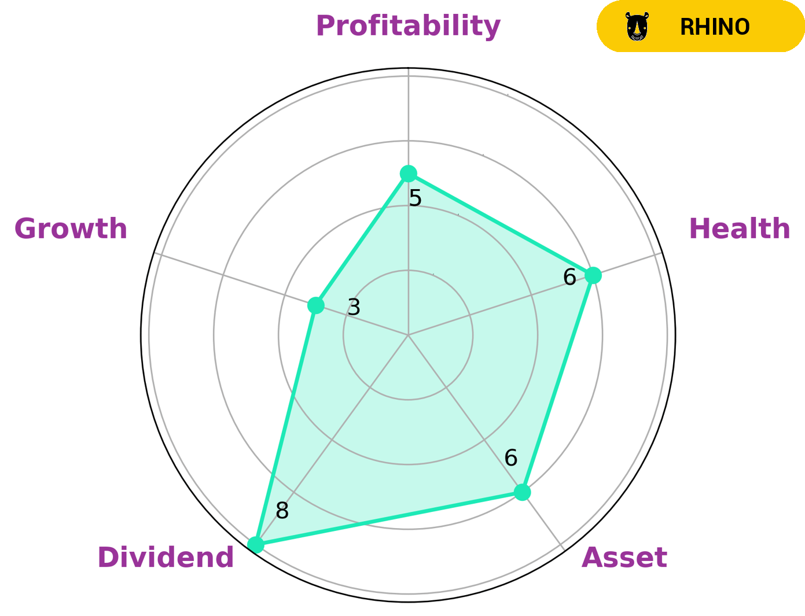Click the Profitability data point marker
The image size is (805, 616).
(x=408, y=173)
